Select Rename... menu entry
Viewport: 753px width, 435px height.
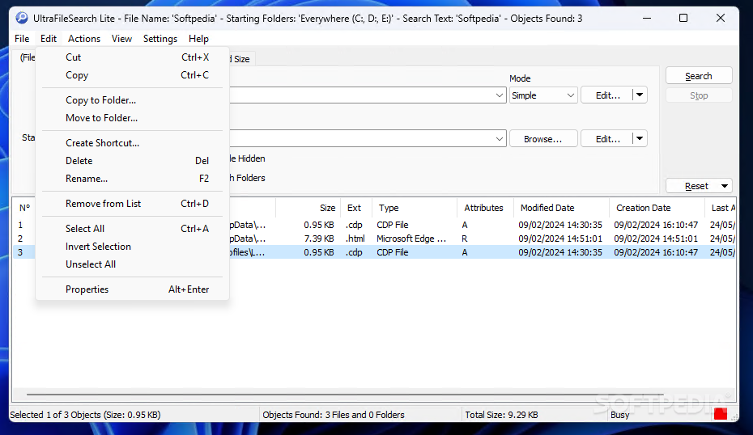tap(132, 179)
